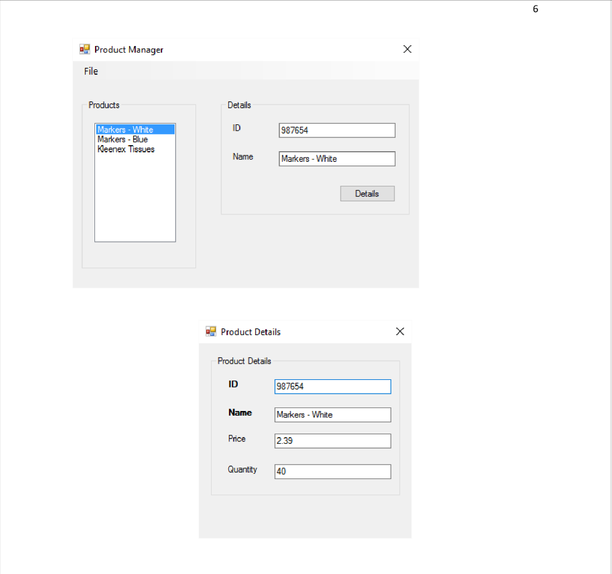Click the Product Manager title bar icon
This screenshot has width=612, height=574.
[x=84, y=49]
